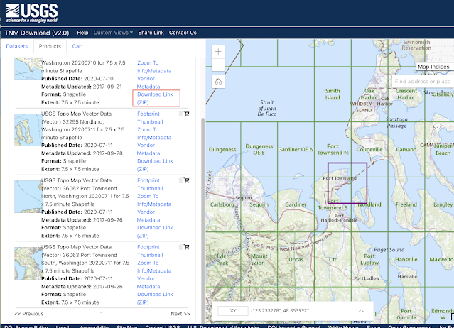Open Vendor Metadata for Port Townsend South

[x=148, y=283]
